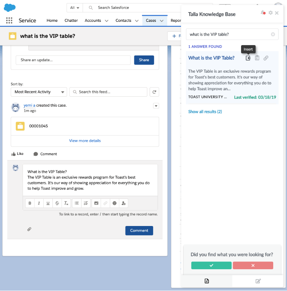
Task: Insert a numbered list
Action: (86, 203)
